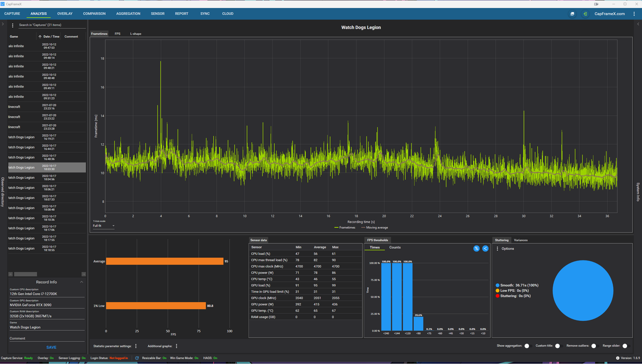Click capture list horizontal scrollbar thumb
The image size is (642, 364).
[25, 274]
